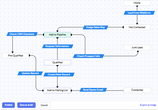Click connector dot on Pre-Qualified node
This screenshot has height=110, width=158.
click(29, 55)
